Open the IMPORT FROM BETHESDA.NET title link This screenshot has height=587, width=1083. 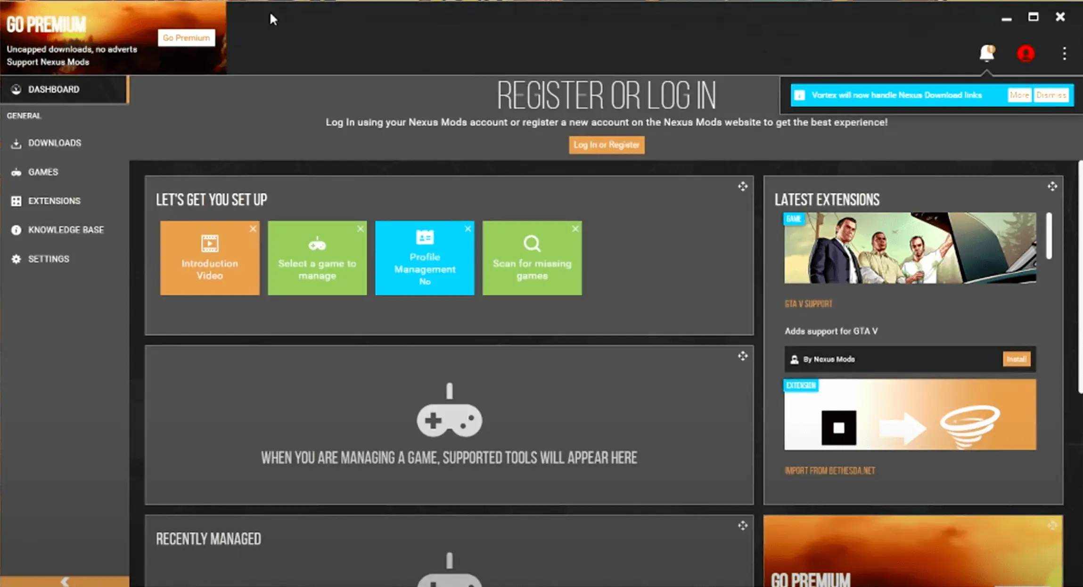829,471
